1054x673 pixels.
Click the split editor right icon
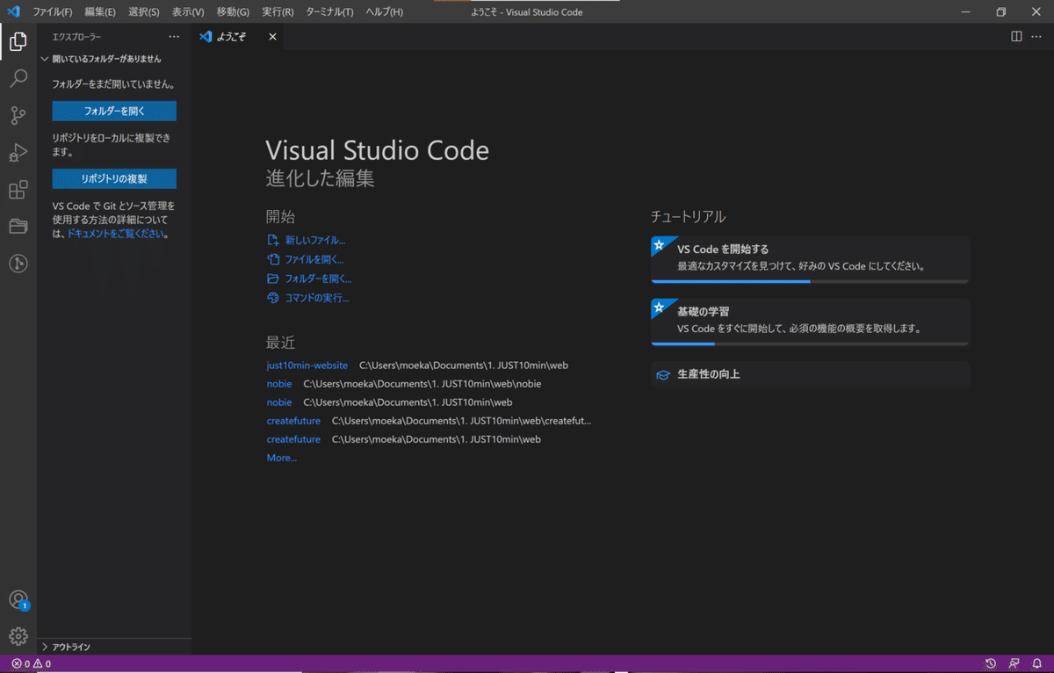(1016, 37)
